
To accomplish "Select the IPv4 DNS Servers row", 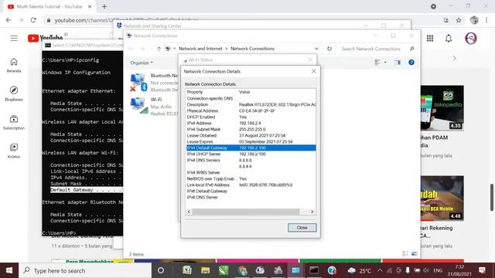I will 251,160.
